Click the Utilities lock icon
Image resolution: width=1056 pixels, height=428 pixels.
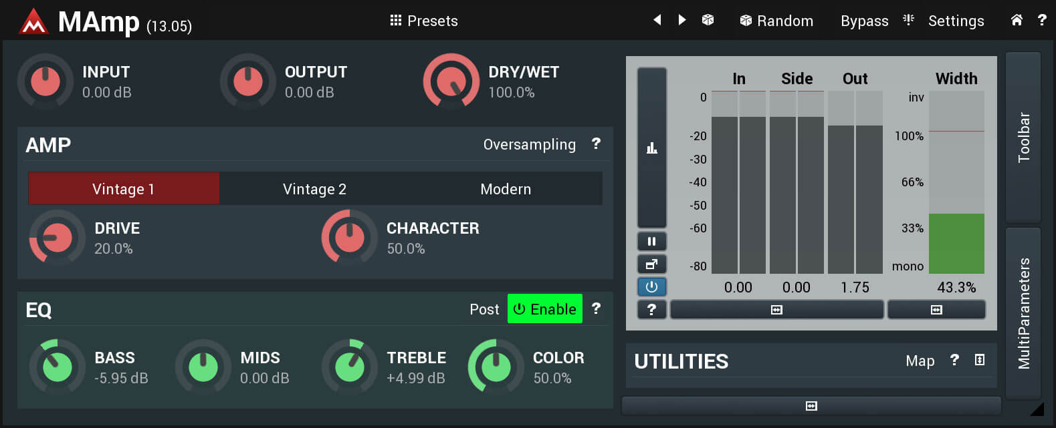980,360
